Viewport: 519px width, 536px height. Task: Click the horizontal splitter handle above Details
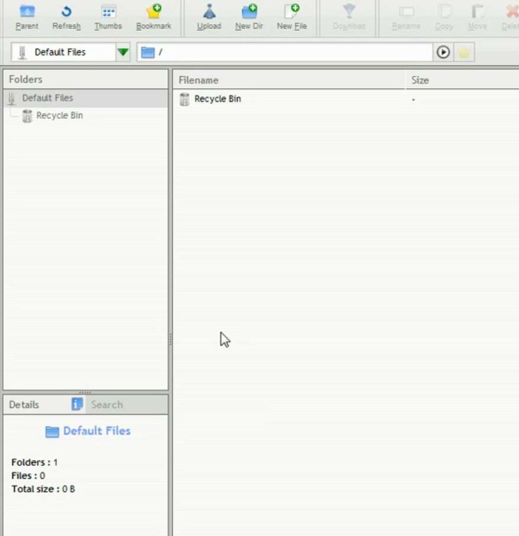(x=85, y=392)
